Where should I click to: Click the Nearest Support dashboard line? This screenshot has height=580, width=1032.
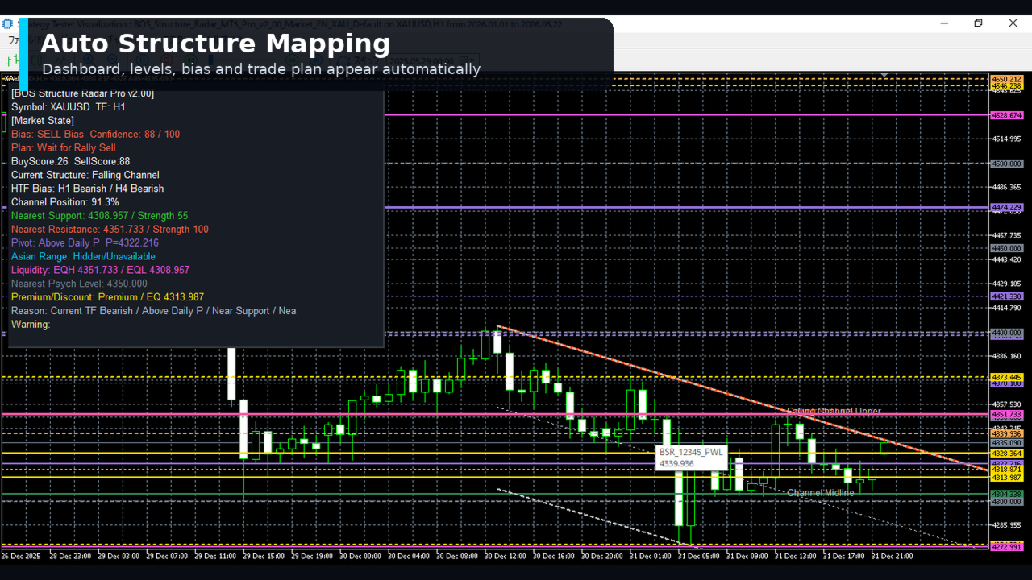click(100, 216)
